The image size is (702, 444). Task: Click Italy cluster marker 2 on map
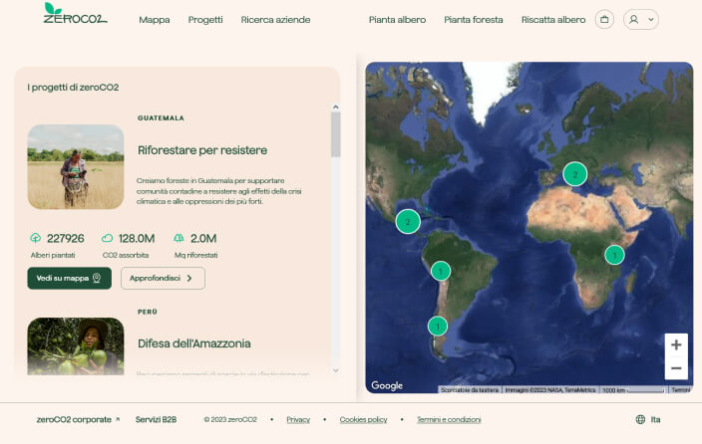[x=574, y=174]
